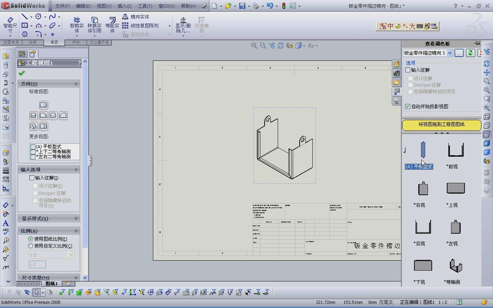Collapse the 方向(O) section
The image size is (493, 308).
[x=76, y=84]
